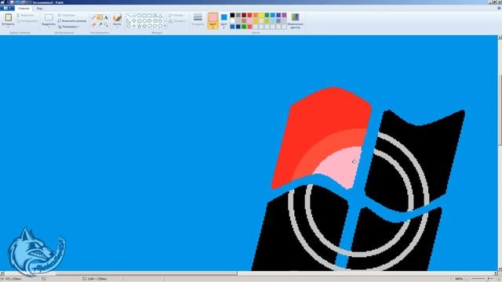Viewport: 502px width, 282px height.
Task: Pick the yellow palette color
Action: pos(261,15)
